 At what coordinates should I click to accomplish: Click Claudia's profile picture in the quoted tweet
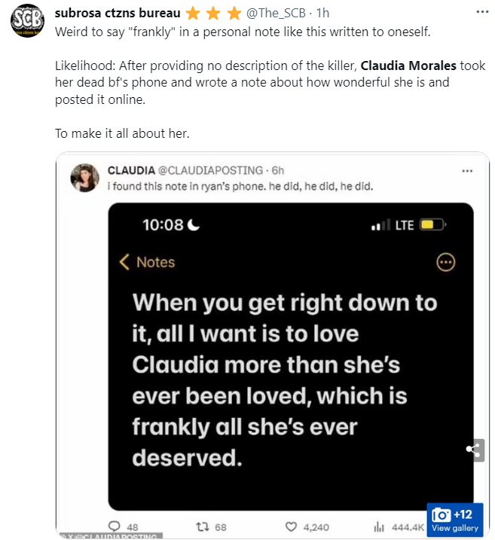(x=84, y=178)
